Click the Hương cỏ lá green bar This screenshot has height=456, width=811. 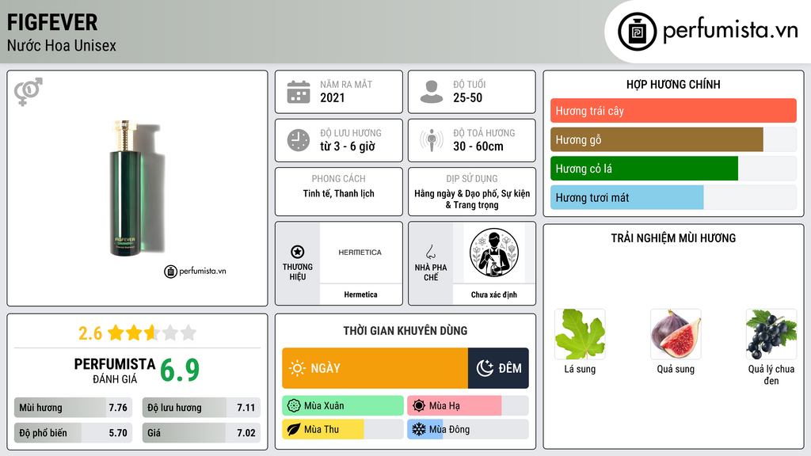644,169
